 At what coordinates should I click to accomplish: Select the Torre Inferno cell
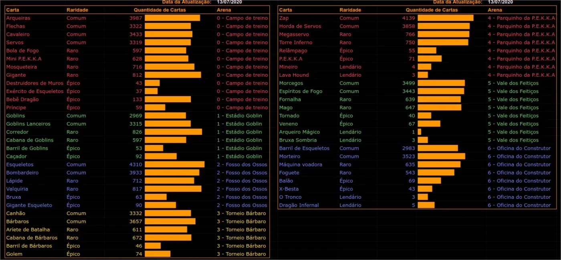296,43
